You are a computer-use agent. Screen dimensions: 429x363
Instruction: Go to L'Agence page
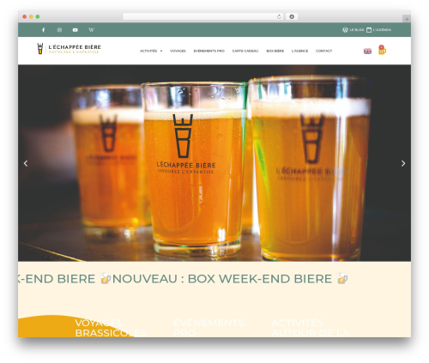(x=299, y=51)
